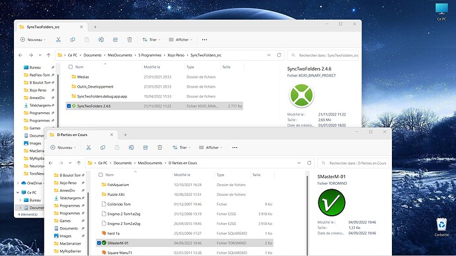Expand address bar history in SyncTwoFolders_src window
This screenshot has width=456, height=256.
coord(269,55)
